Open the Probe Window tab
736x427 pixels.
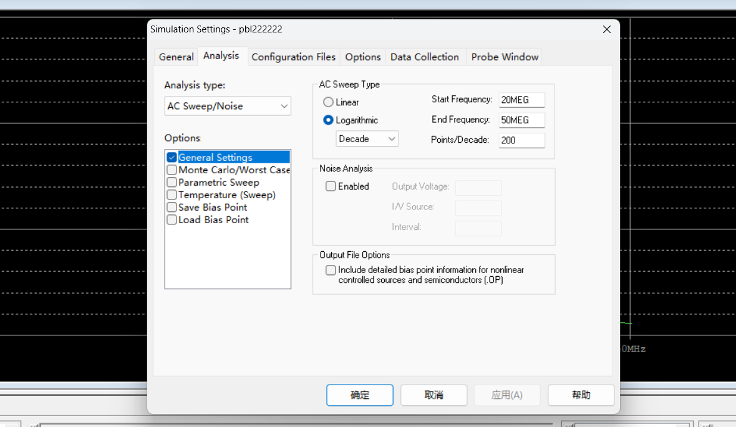[505, 57]
